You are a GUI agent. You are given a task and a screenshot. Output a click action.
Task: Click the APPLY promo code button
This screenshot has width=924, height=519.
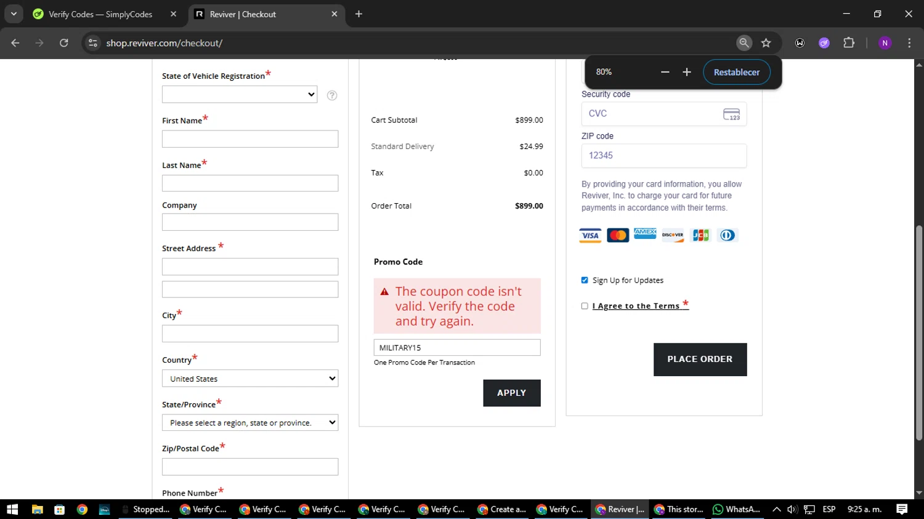(512, 393)
